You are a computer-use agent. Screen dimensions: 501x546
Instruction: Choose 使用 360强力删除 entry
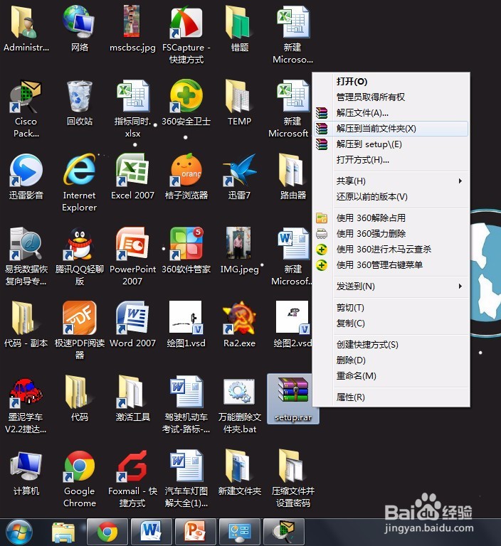point(391,234)
